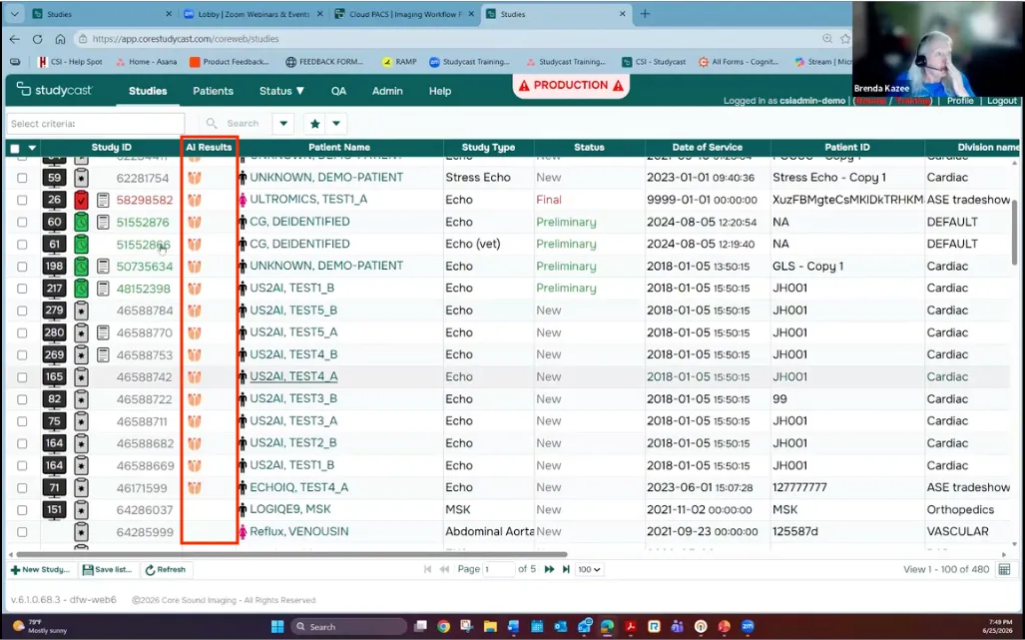Open patient link US2AI, TEST4_A
Screen dimensions: 1025x640
pyautogui.click(x=293, y=376)
